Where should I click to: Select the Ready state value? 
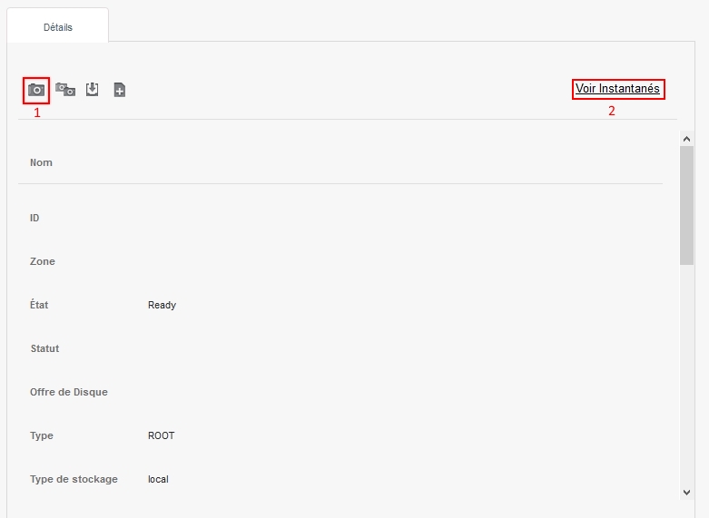162,305
